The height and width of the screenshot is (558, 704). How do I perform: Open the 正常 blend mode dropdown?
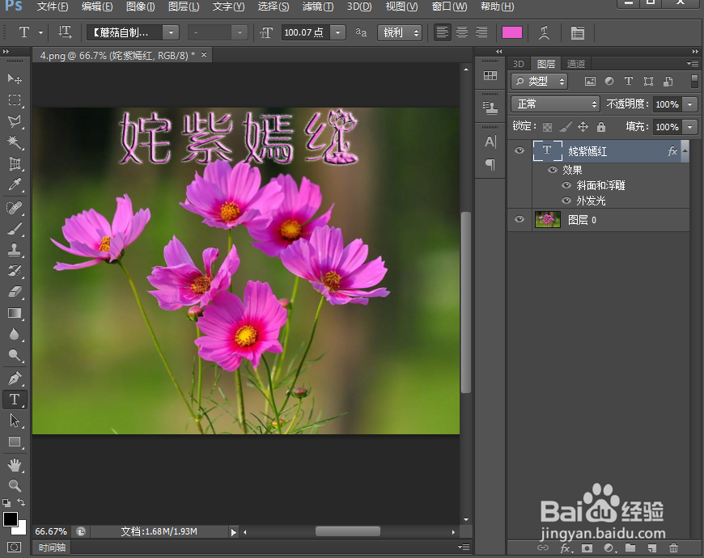coord(554,104)
